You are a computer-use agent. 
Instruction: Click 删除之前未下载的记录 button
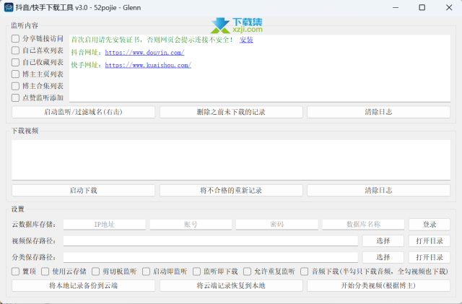[231, 112]
